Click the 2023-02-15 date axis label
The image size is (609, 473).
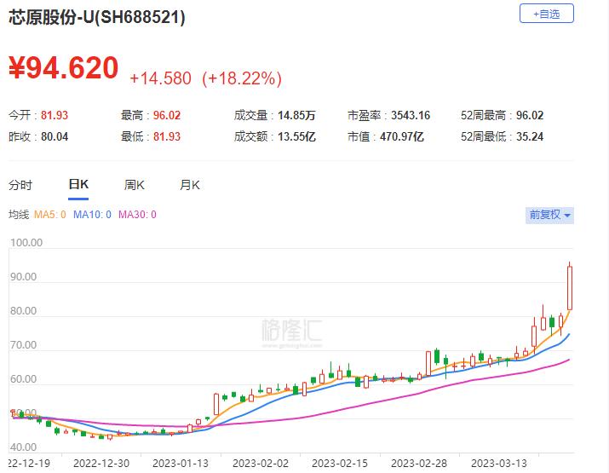(340, 464)
